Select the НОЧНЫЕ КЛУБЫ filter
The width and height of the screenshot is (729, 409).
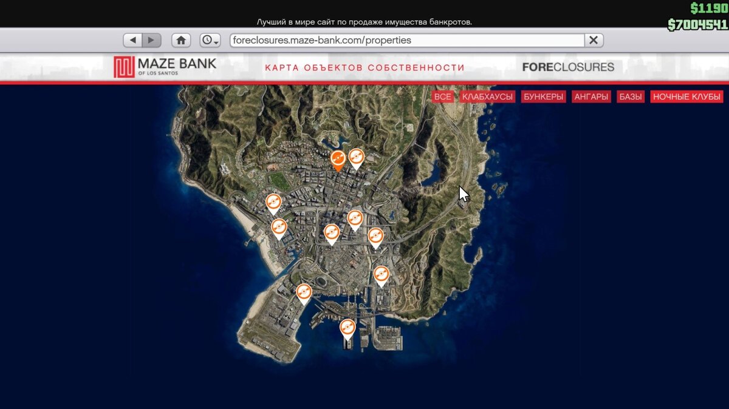[x=687, y=96]
